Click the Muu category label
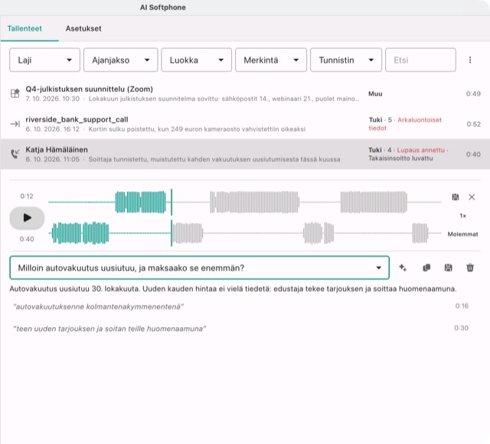490x444 pixels. click(x=375, y=93)
